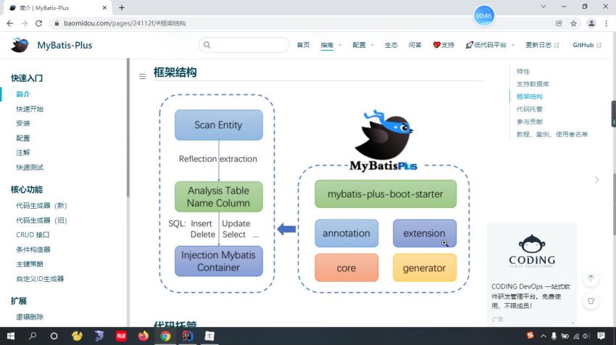Click the back-to-top arrow button
616x345 pixels.
pyautogui.click(x=591, y=278)
